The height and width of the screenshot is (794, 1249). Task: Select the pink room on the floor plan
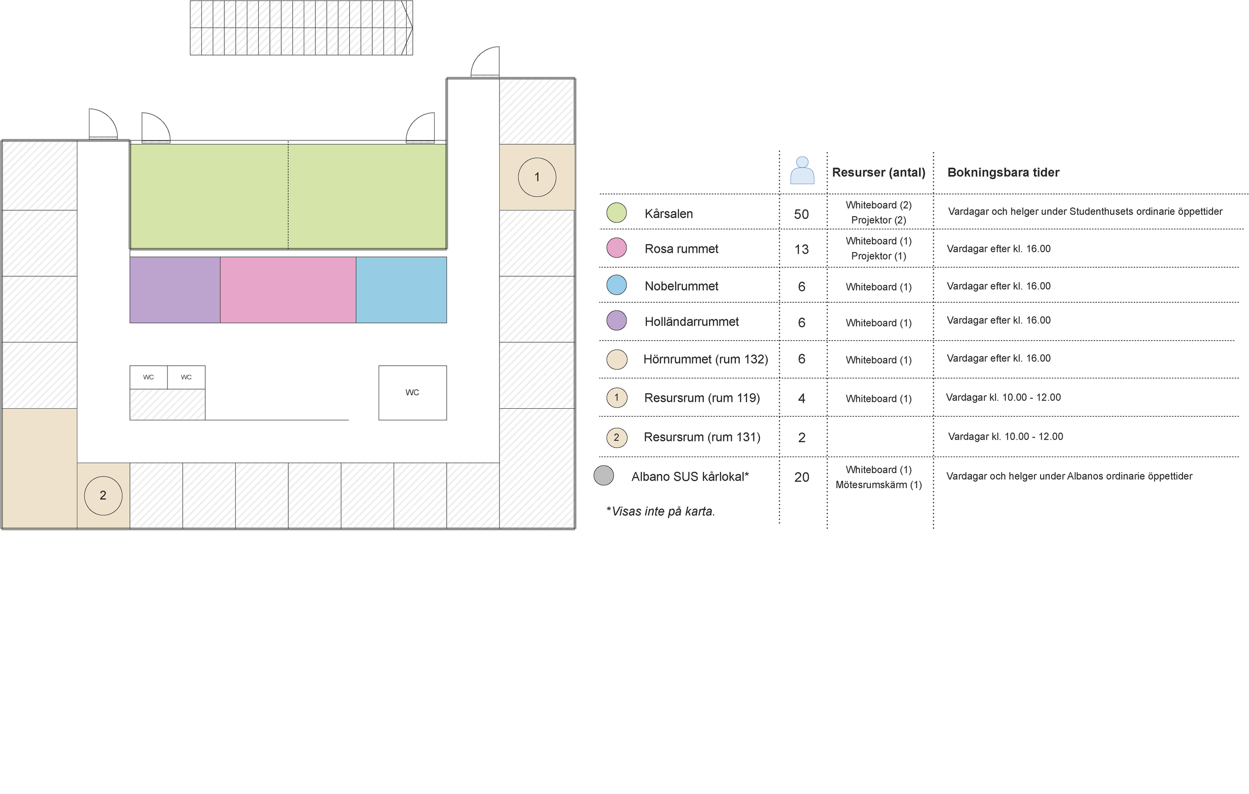click(x=288, y=290)
